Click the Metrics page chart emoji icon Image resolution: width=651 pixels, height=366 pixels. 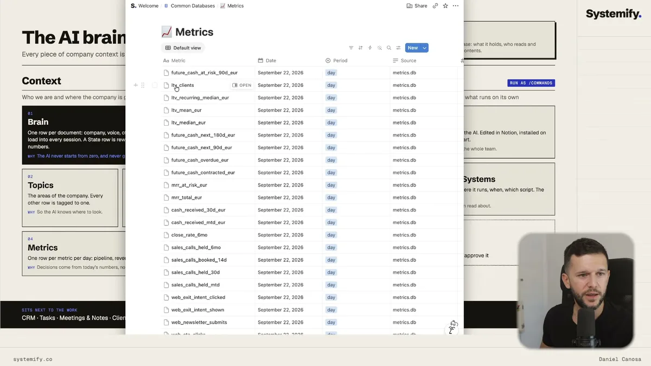pos(167,32)
